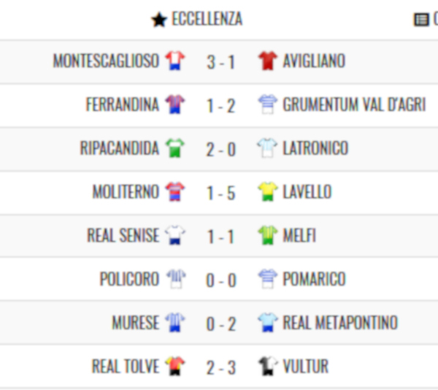Image resolution: width=438 pixels, height=390 pixels.
Task: Click Vultur's black and white jersey icon
Action: (x=268, y=366)
